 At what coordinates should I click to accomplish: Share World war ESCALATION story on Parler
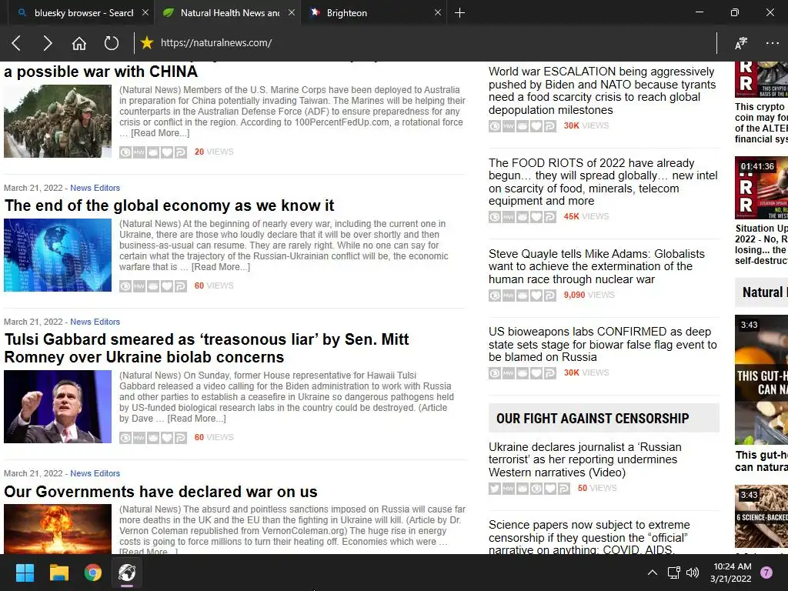click(x=550, y=126)
